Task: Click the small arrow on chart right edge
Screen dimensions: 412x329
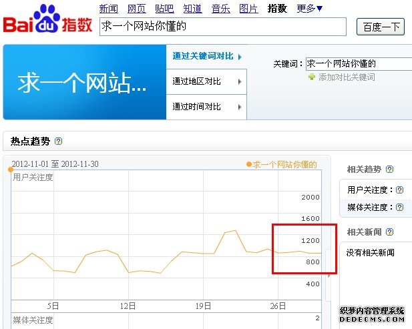Action: [x=329, y=276]
